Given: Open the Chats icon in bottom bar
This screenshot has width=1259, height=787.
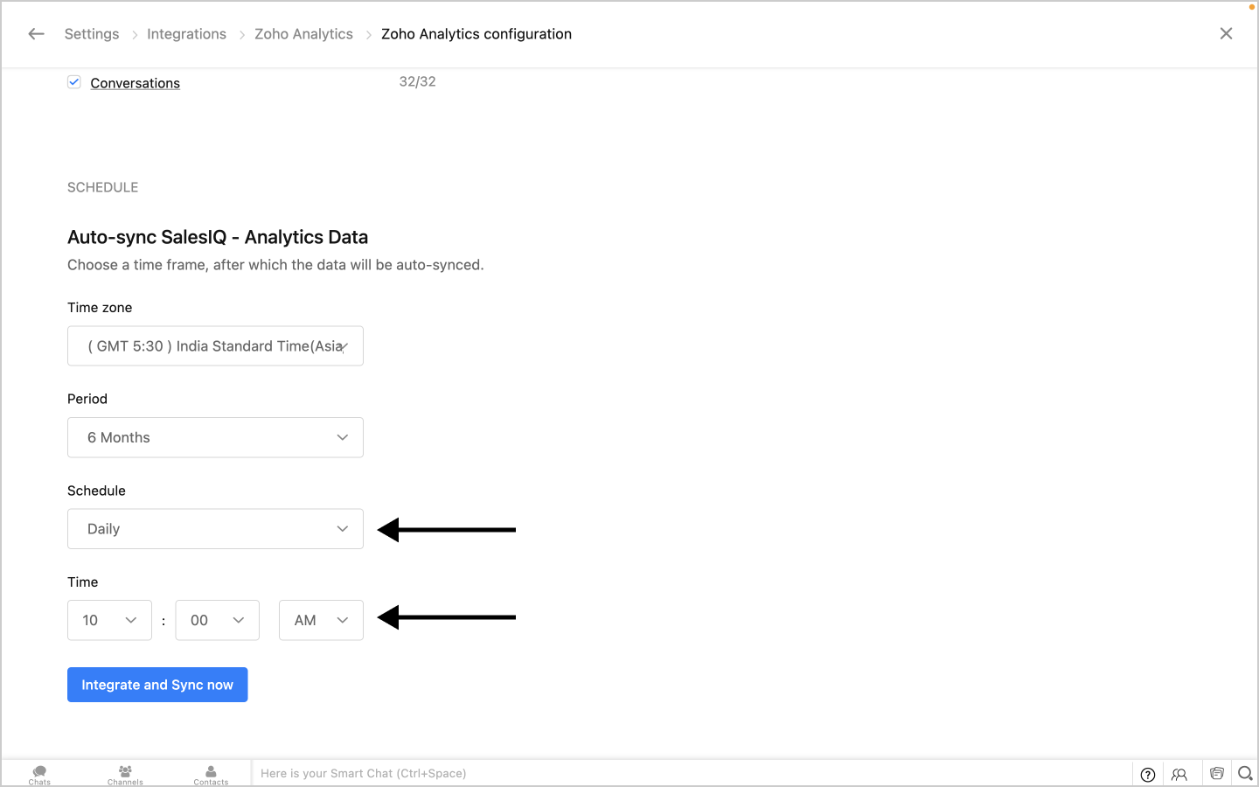Looking at the screenshot, I should 39,775.
